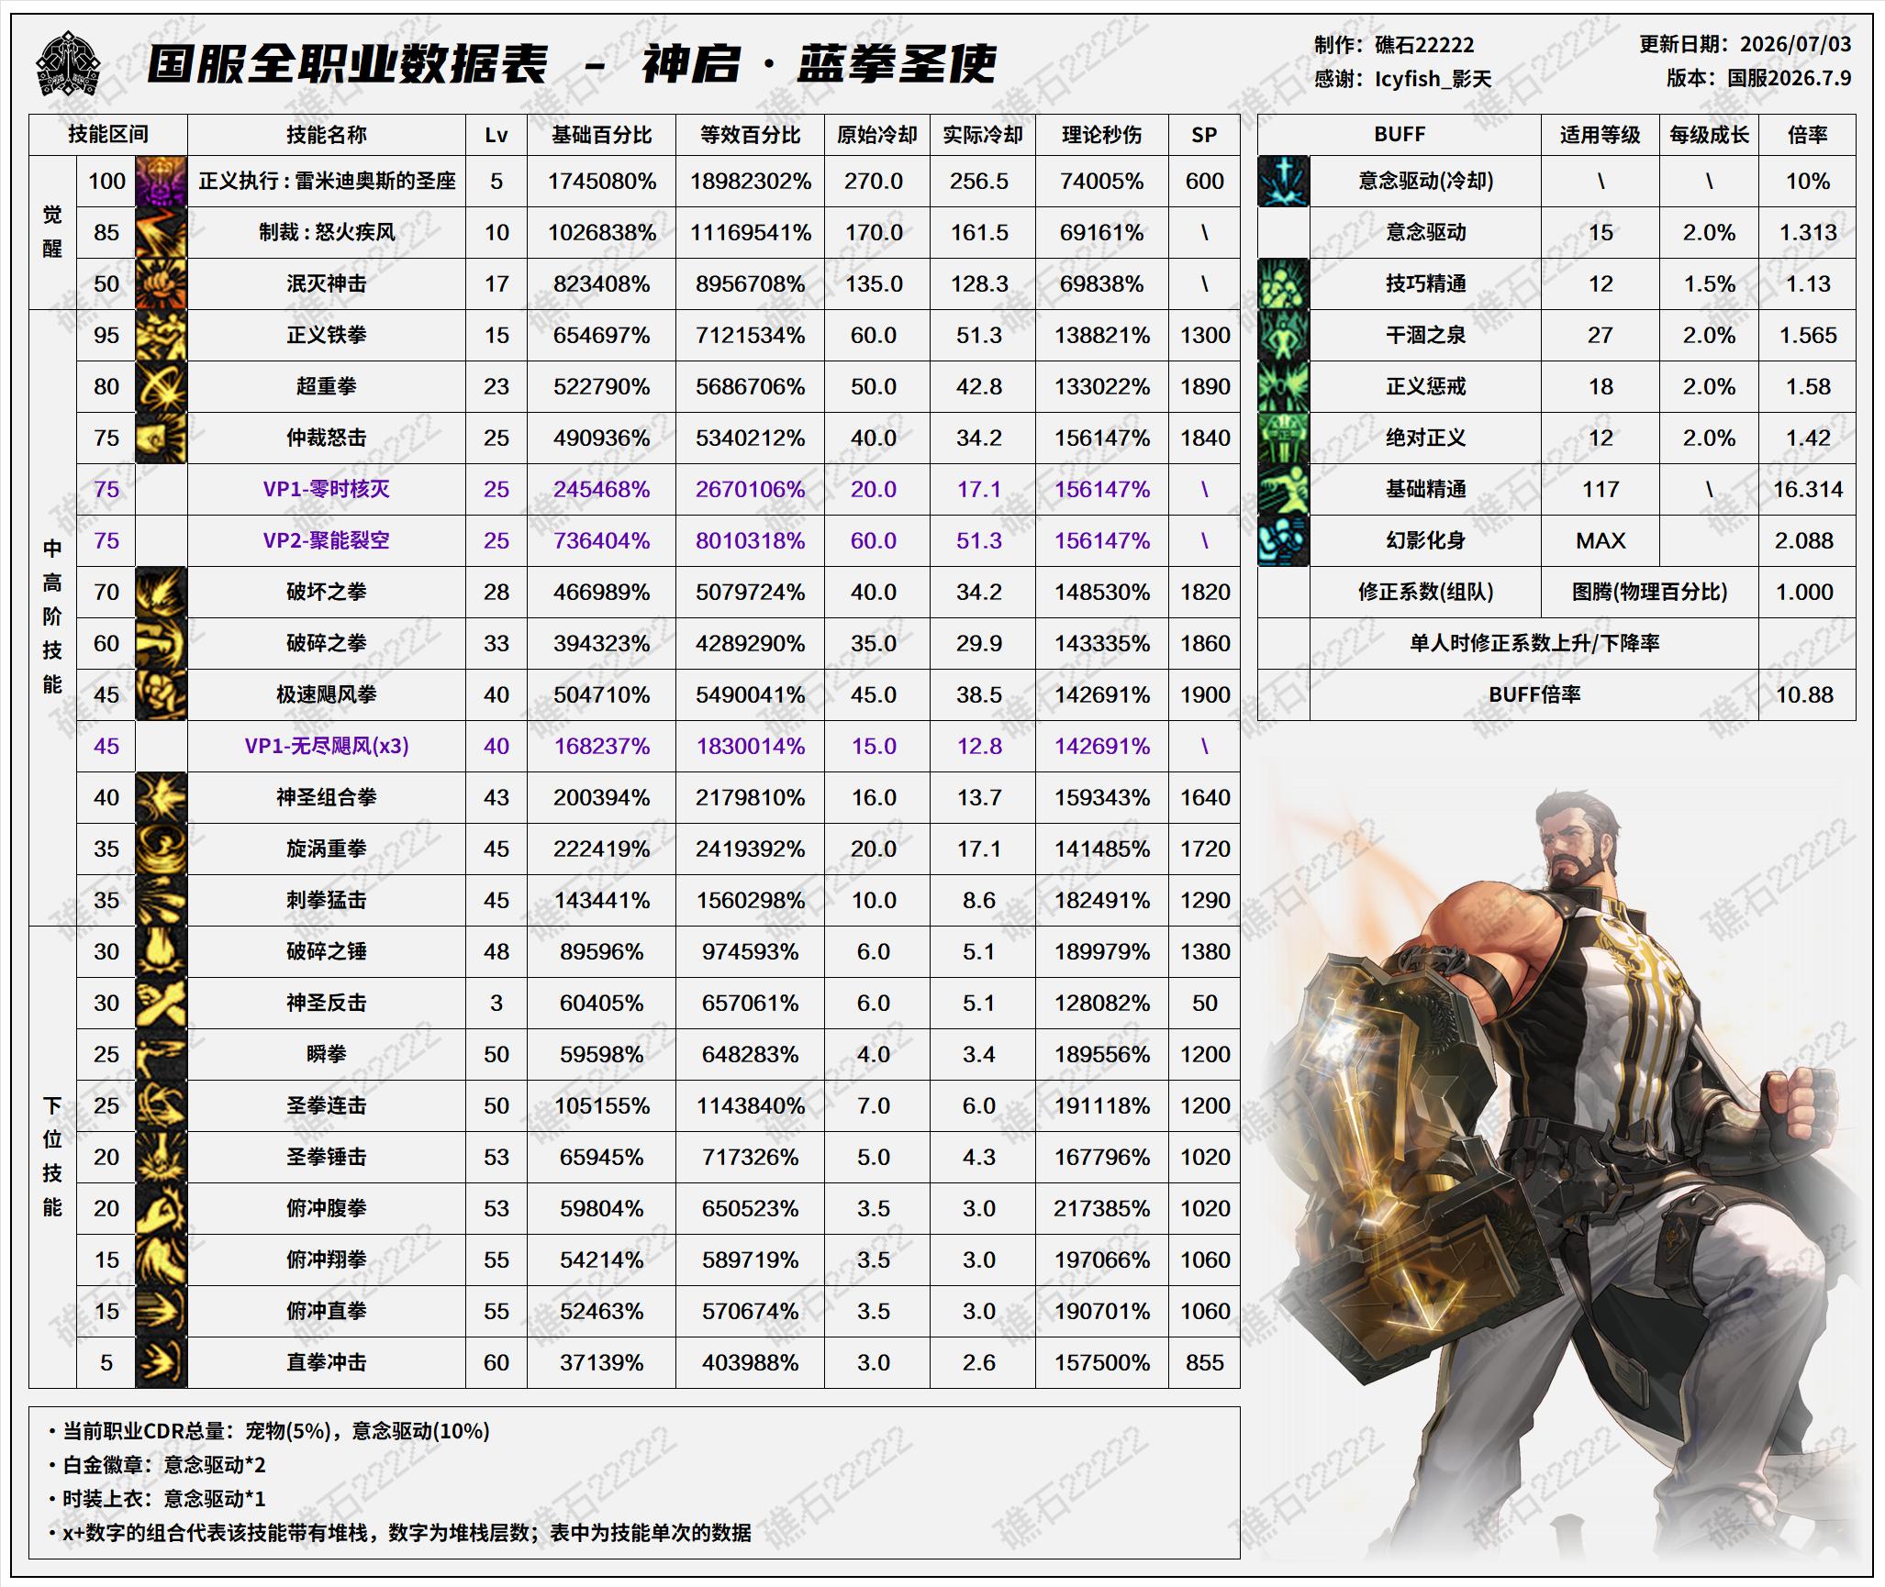Click the 神圣反击 crossed icon
1885x1587 pixels.
[x=161, y=1003]
